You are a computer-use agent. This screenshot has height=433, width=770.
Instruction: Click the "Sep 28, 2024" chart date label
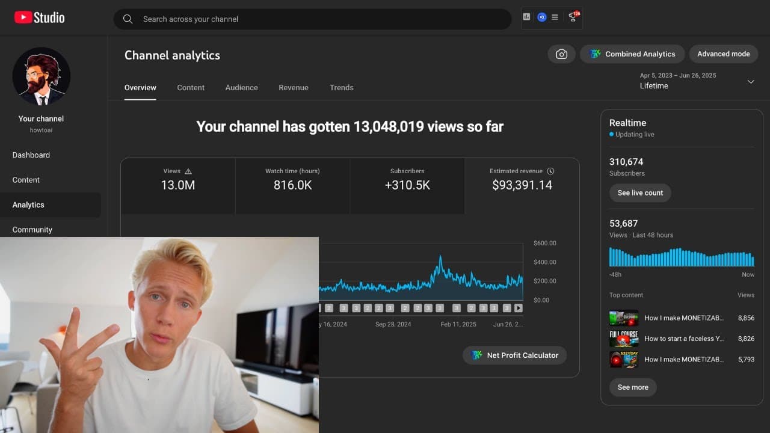(x=393, y=324)
